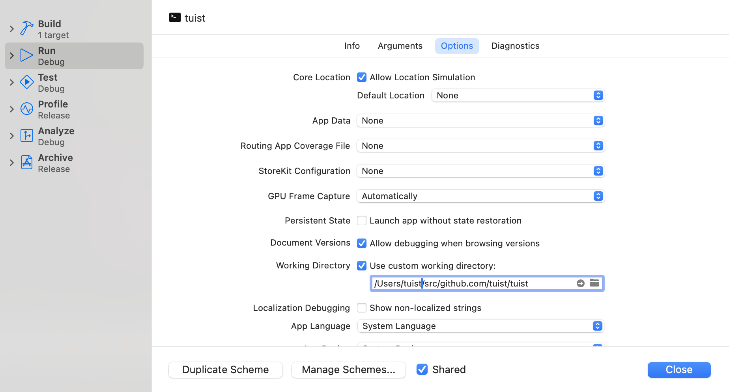Enable Launch app without state restoration
The width and height of the screenshot is (729, 392).
(362, 220)
